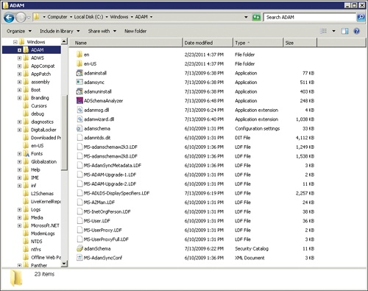Select MS-adamschemaw2k8.LDF file
The width and height of the screenshot is (368, 291).
pos(110,156)
